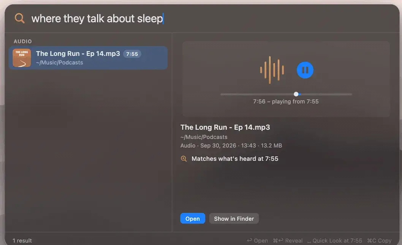Click the search field with sleep query

[x=202, y=19]
